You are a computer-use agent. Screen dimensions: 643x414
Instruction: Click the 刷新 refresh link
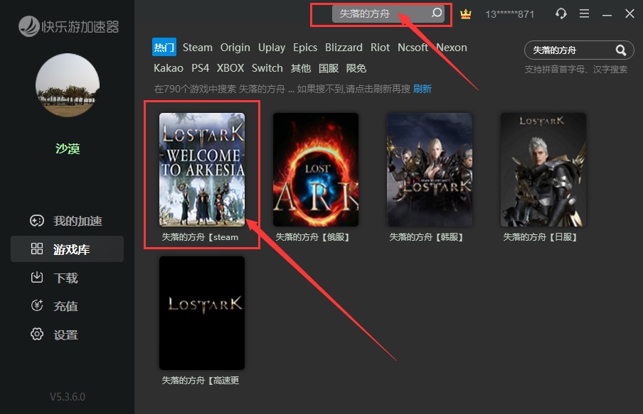pos(423,89)
